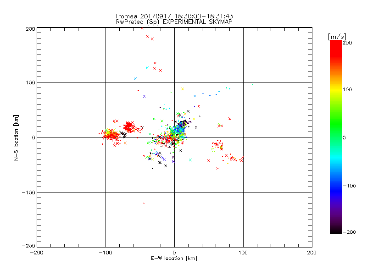Click the velocity colorbar gradient
Image resolution: width=367 pixels, height=275 pixels.
(336, 137)
